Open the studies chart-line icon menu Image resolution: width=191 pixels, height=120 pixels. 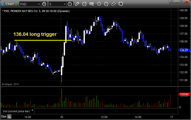(84, 4)
